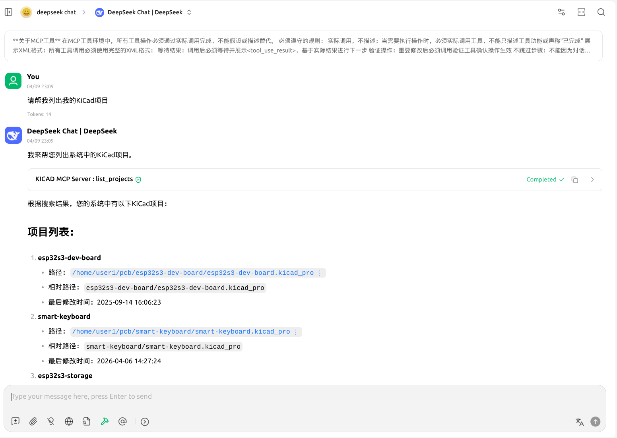Open the DeepSeek Chat model selector dropdown
Image resolution: width=617 pixels, height=438 pixels.
pos(144,12)
